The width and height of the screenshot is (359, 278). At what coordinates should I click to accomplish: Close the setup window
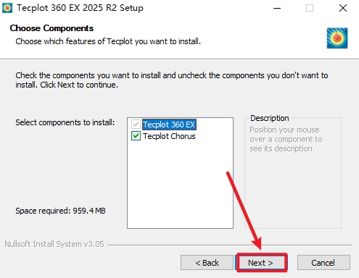tap(343, 8)
